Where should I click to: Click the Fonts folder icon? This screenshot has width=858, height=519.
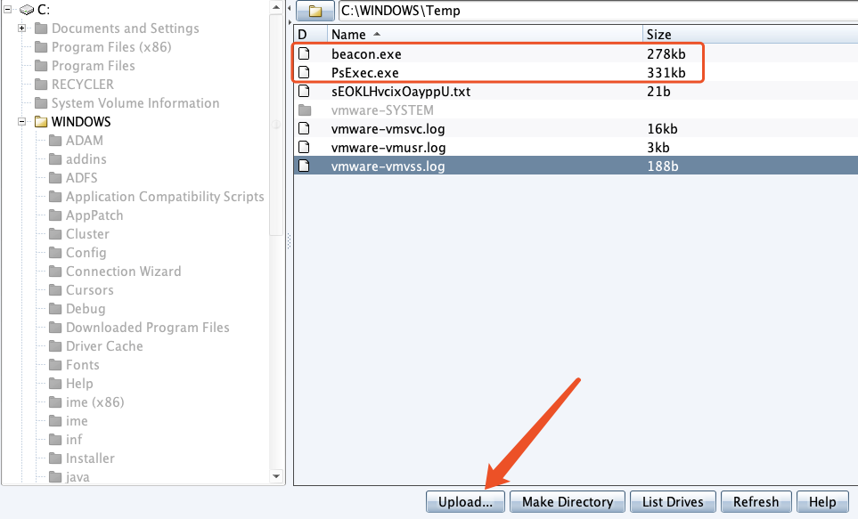[55, 365]
